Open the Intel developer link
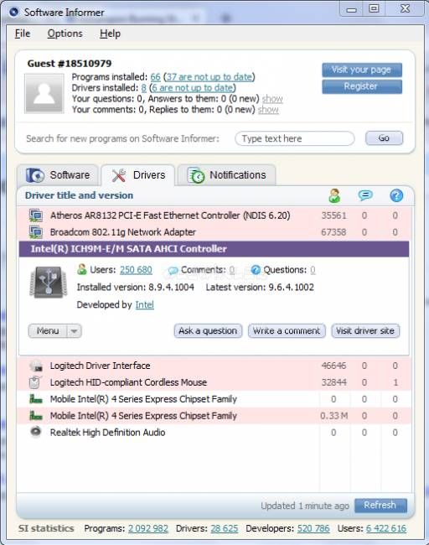 (x=144, y=305)
